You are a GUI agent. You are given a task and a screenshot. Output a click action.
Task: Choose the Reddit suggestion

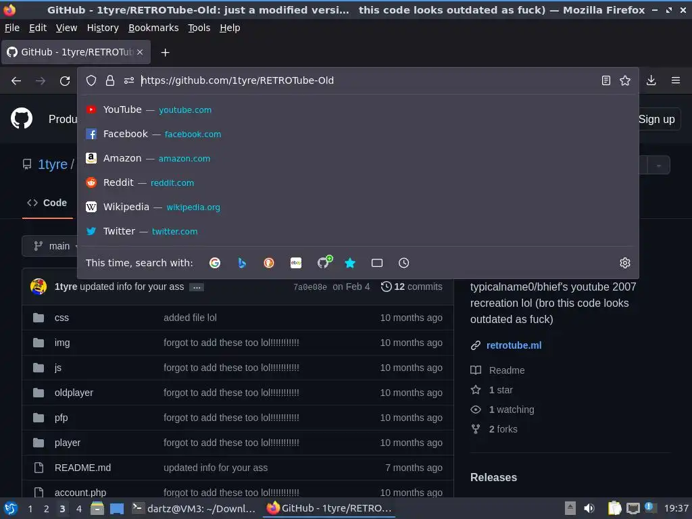[358, 182]
